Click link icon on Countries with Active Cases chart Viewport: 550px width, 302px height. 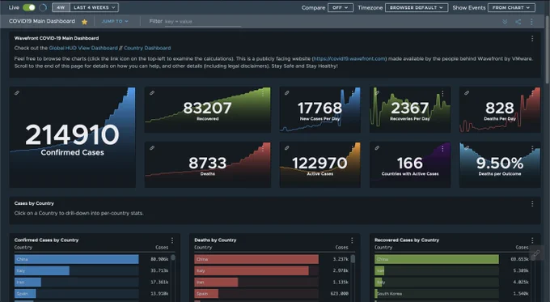point(377,148)
